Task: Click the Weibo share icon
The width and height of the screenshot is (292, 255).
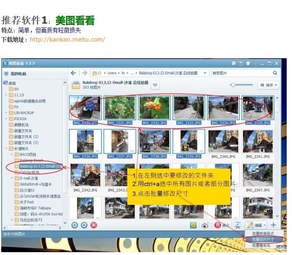Action: (x=206, y=225)
